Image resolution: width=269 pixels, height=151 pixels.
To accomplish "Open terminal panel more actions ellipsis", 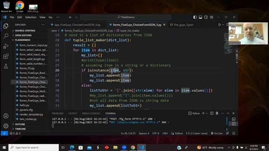I will 222,113.
